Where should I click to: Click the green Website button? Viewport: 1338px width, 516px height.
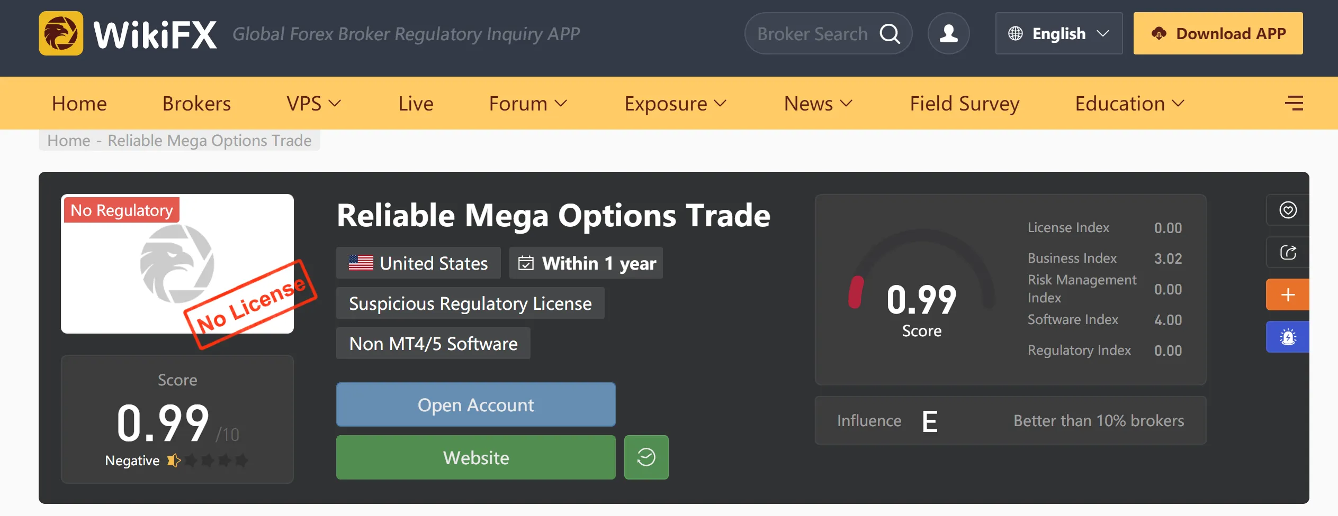coord(475,457)
